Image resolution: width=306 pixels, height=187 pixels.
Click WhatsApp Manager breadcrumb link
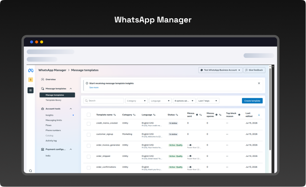click(x=52, y=70)
